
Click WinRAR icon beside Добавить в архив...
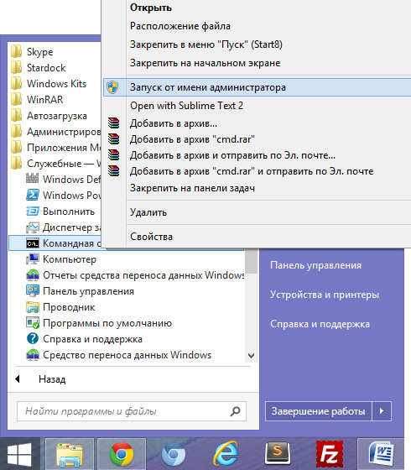tap(113, 123)
